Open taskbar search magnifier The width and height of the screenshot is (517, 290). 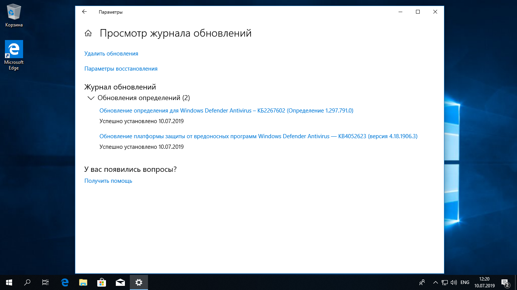point(27,282)
